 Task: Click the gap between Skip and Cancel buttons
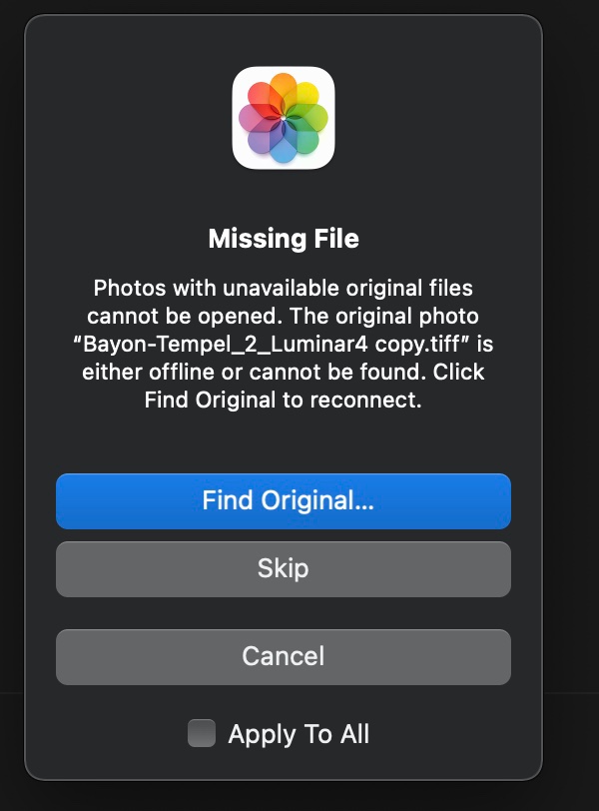pos(284,612)
